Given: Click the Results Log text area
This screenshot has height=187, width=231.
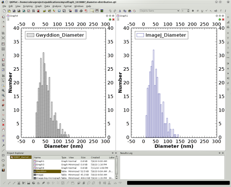Looking at the screenshot, I should coord(172,167).
